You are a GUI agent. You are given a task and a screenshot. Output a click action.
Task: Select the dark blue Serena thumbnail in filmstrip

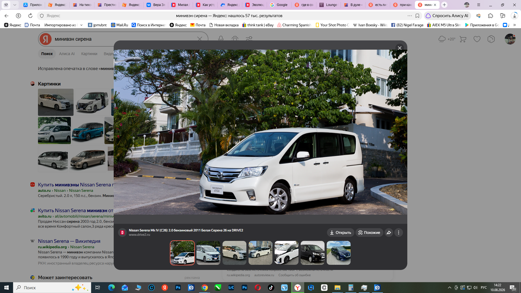pyautogui.click(x=339, y=253)
